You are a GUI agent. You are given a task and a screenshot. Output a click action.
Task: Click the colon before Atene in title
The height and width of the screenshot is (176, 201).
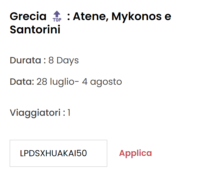point(68,17)
